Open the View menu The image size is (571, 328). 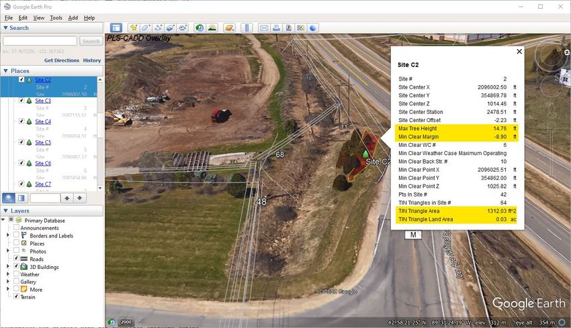pos(38,17)
